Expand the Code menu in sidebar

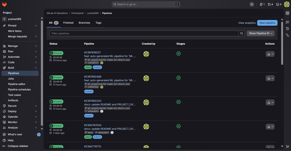click(x=20, y=62)
